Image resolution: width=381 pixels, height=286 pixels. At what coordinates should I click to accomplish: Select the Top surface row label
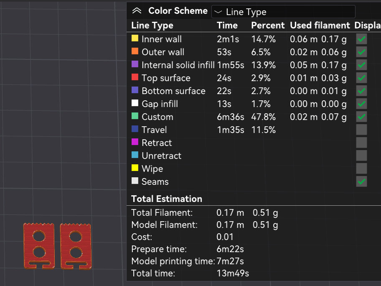tap(166, 78)
